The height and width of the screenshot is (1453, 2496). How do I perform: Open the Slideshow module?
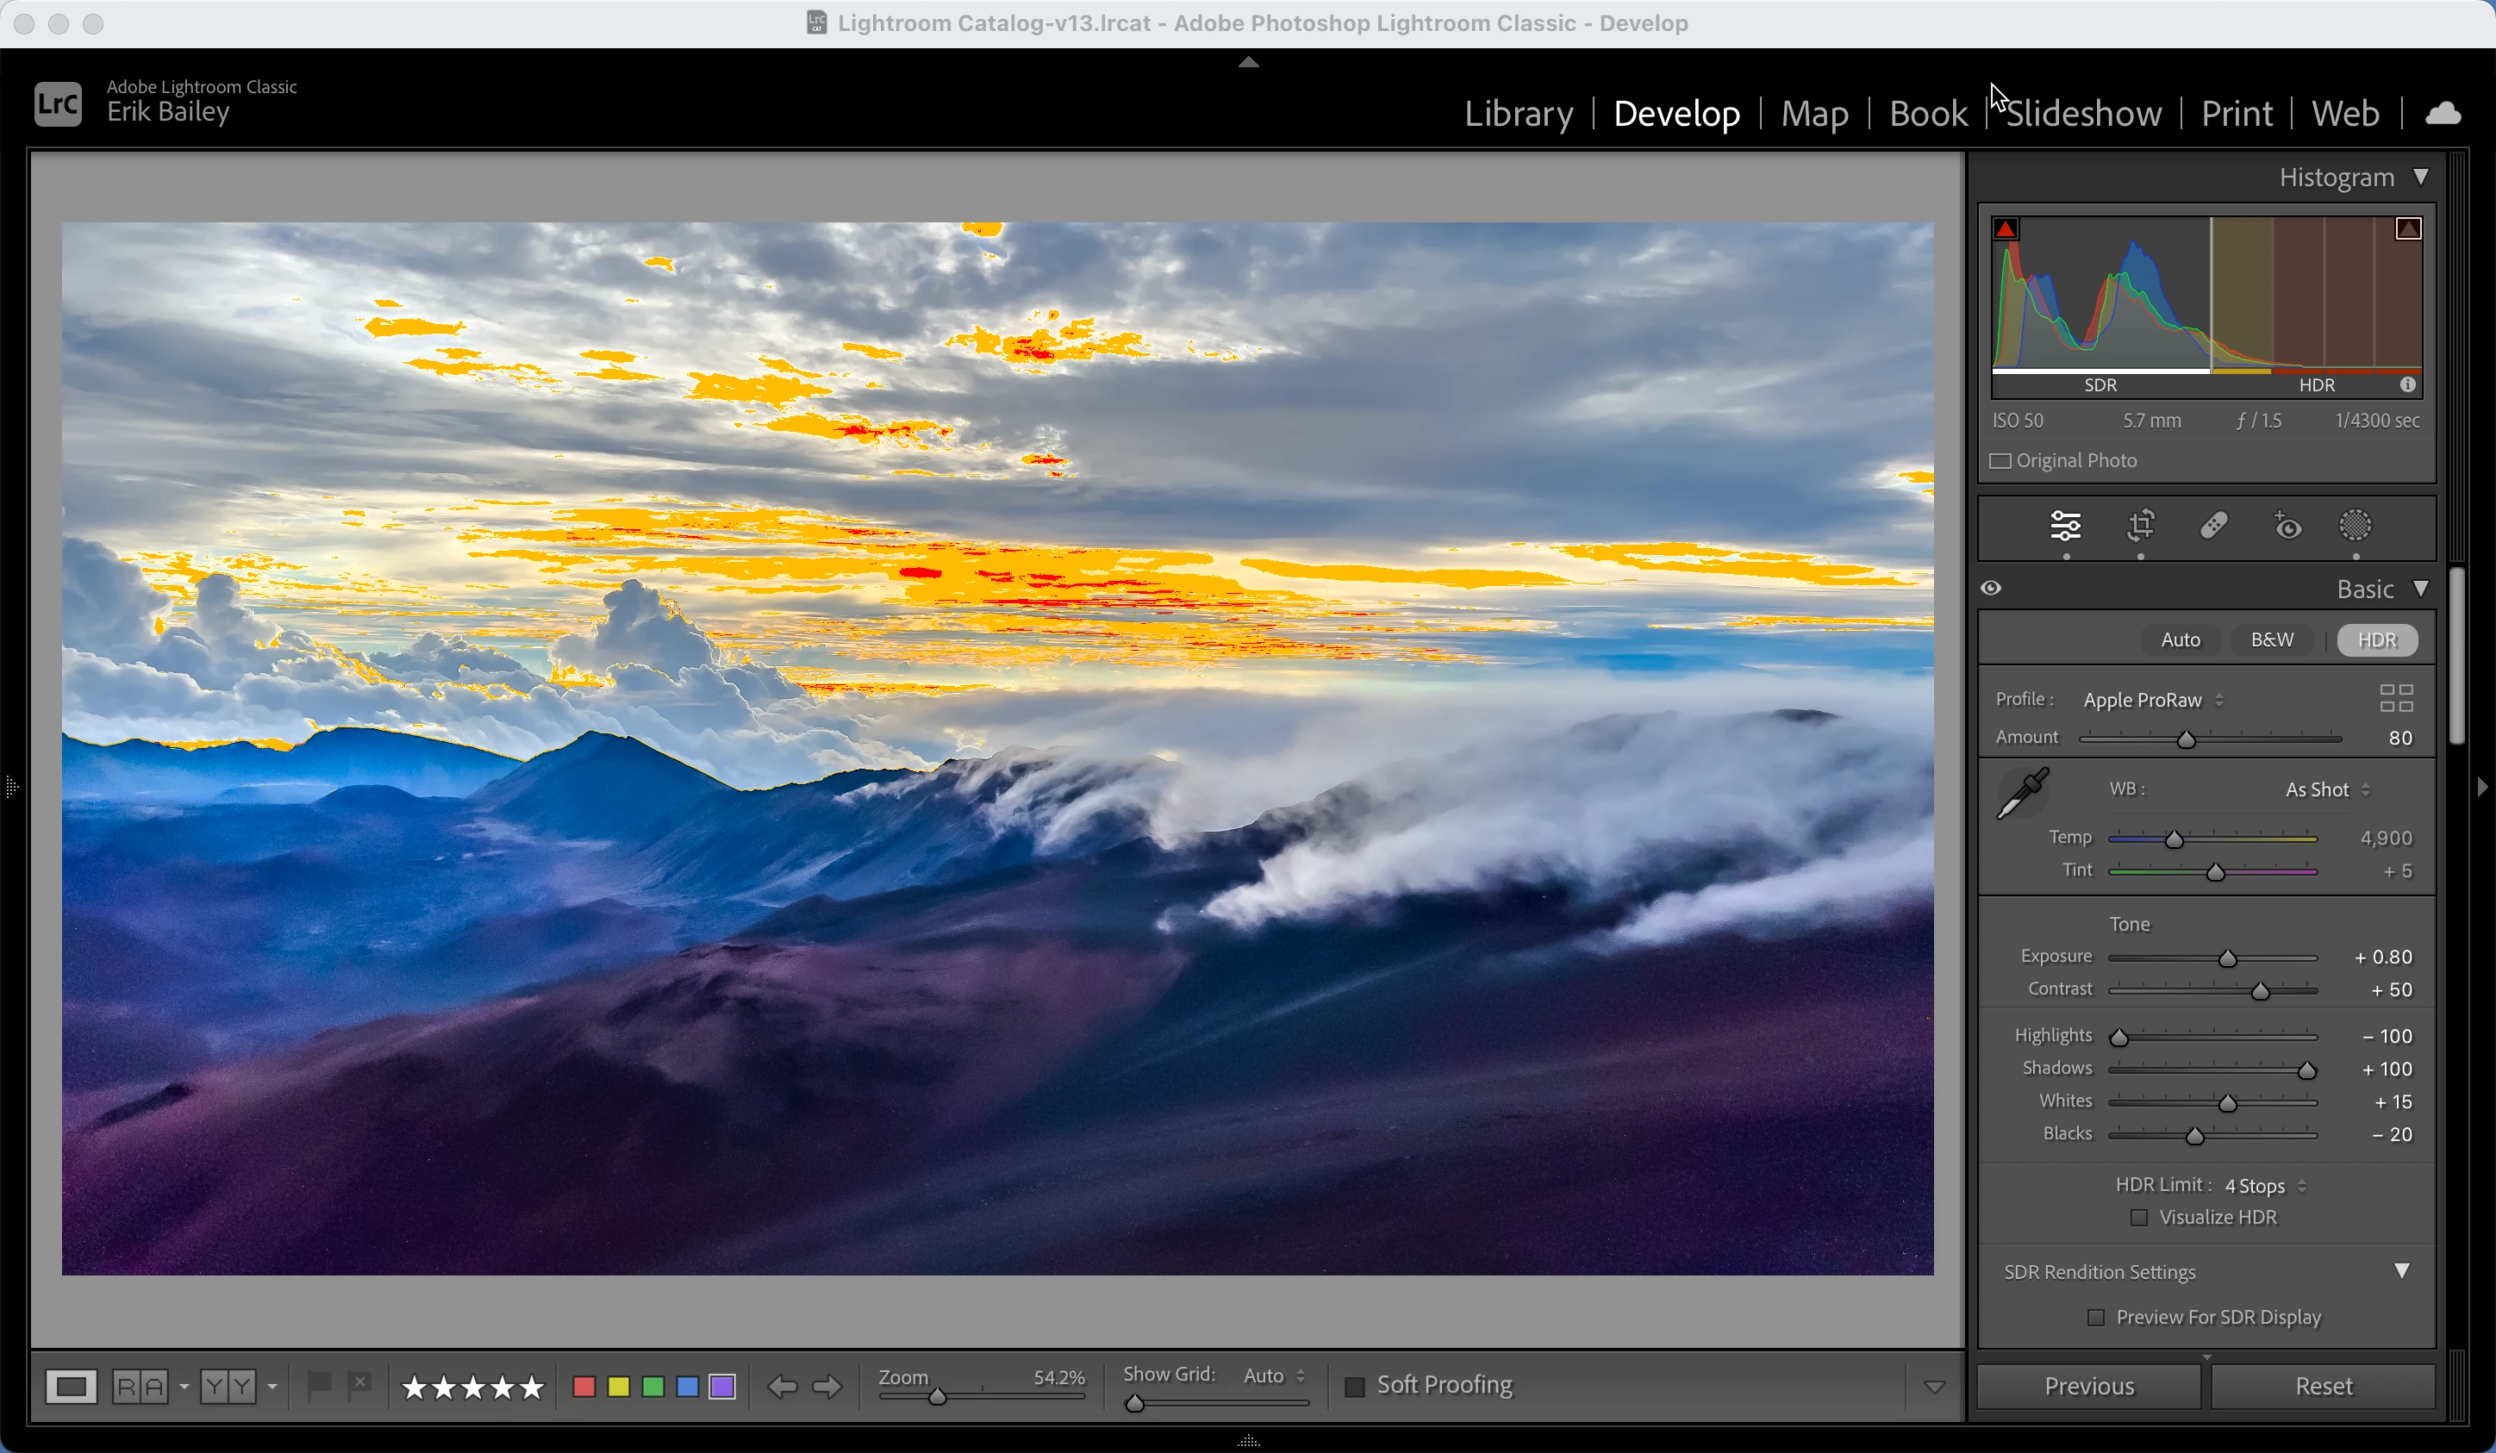pos(2084,114)
